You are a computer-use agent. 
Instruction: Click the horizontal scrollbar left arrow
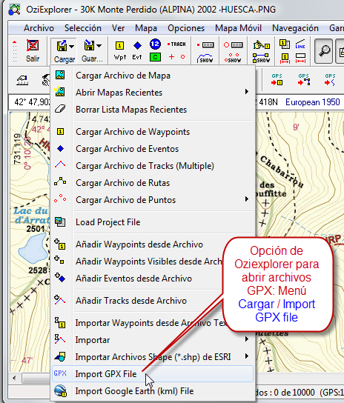[x=14, y=378]
